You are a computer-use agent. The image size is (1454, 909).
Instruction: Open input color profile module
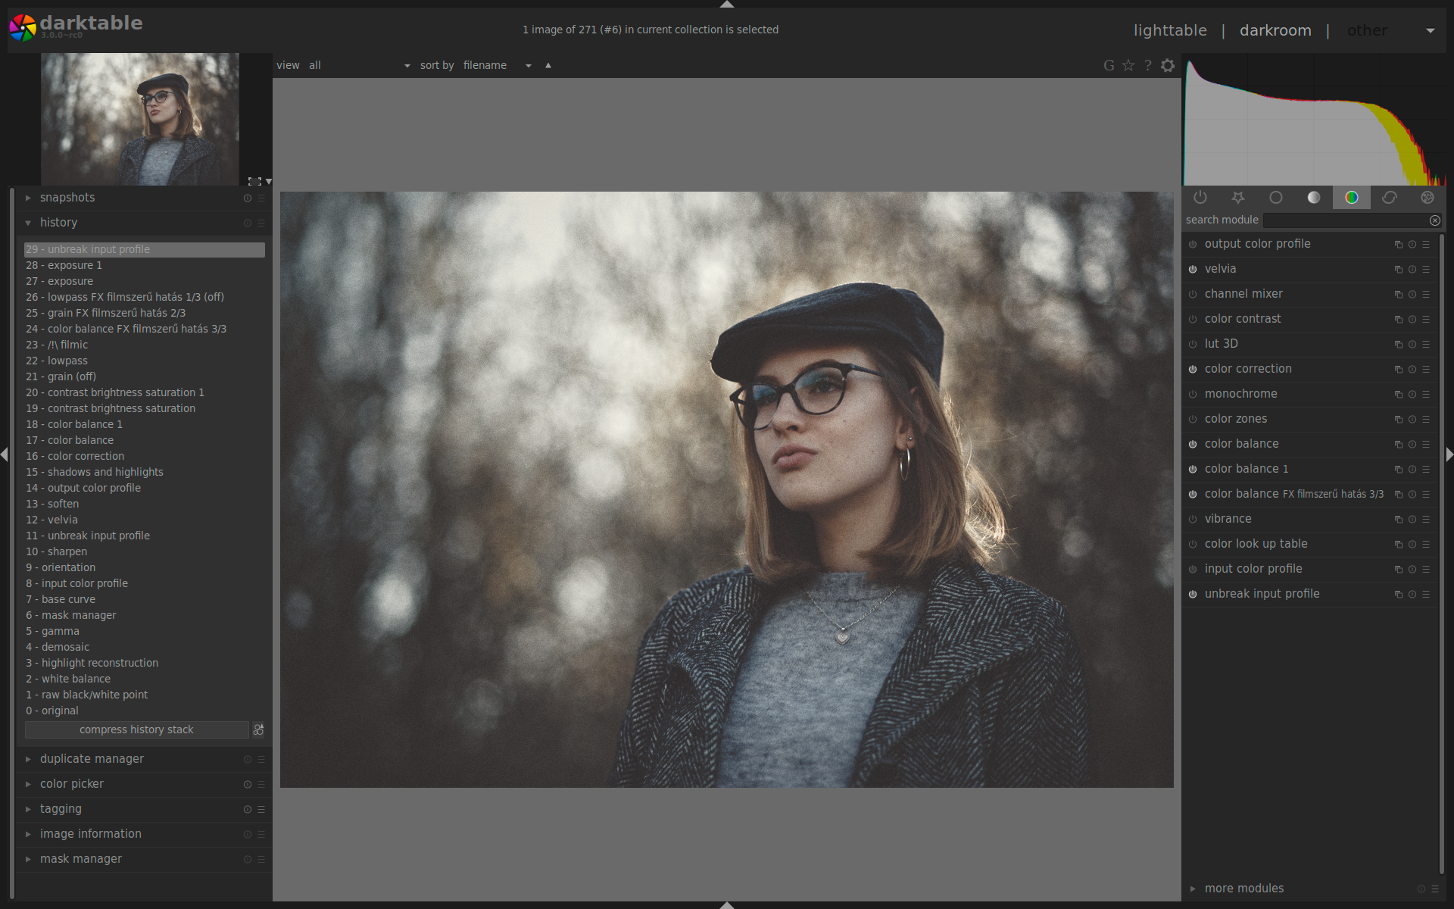(x=1253, y=569)
